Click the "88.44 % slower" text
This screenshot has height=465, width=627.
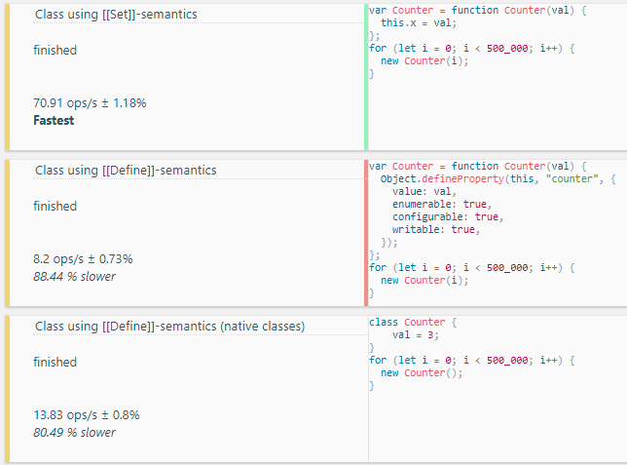(74, 276)
